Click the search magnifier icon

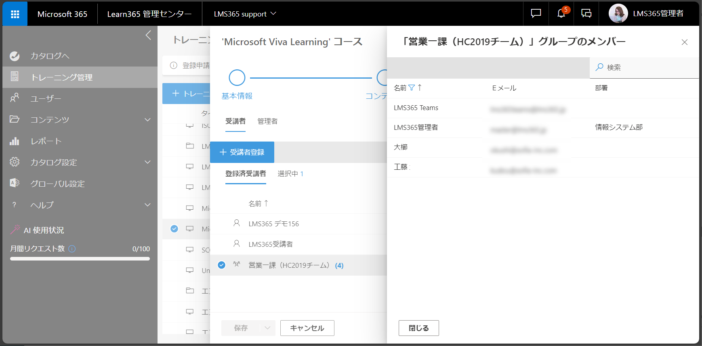(x=599, y=67)
